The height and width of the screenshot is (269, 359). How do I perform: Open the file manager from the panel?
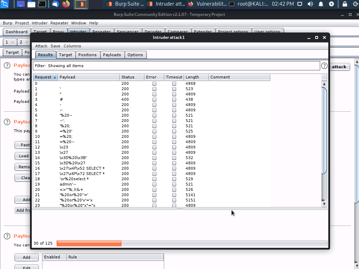31,5
